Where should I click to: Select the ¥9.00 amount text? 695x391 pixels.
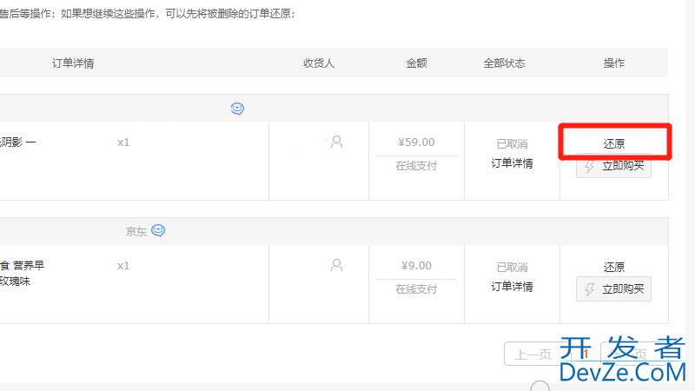pos(416,266)
